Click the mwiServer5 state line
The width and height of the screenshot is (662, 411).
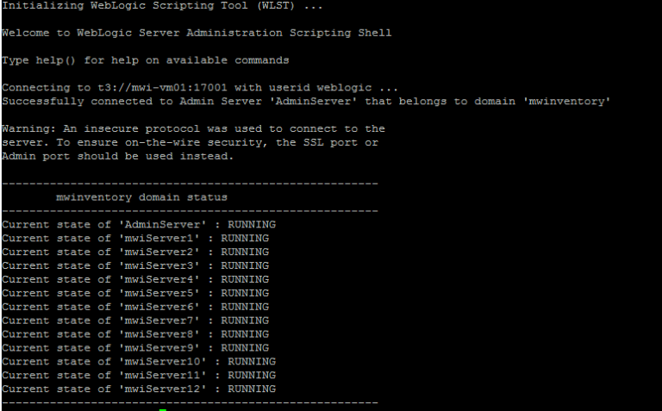(135, 293)
